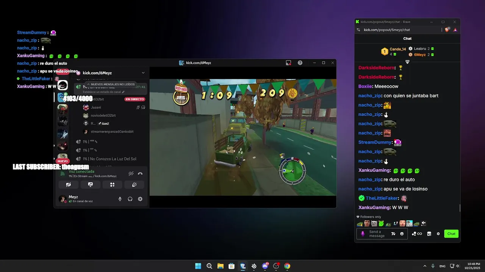This screenshot has width=485, height=272.
Task: Click Cande_14 on the gift leaderboard
Action: pos(397,49)
